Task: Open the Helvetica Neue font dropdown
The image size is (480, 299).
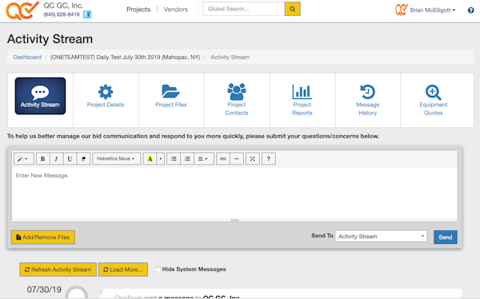Action: 116,158
